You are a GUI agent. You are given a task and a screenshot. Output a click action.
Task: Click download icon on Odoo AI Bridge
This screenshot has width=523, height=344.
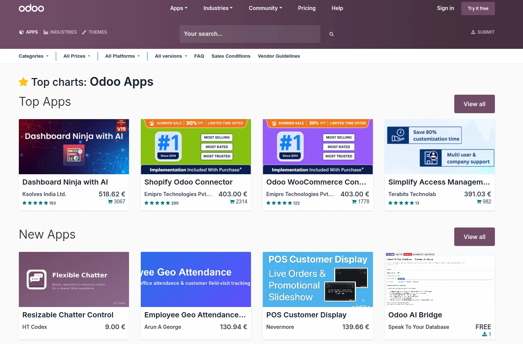[x=485, y=334]
